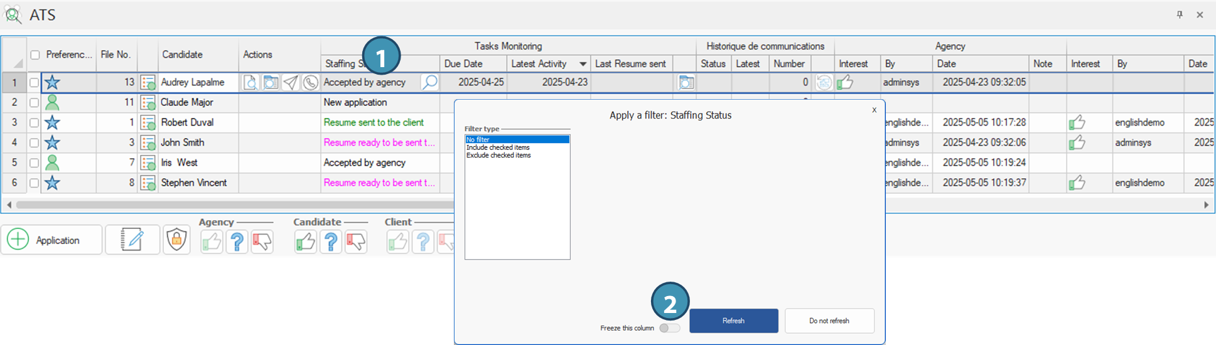Close the Apply a filter dialog
This screenshot has width=1216, height=345.
(x=874, y=110)
